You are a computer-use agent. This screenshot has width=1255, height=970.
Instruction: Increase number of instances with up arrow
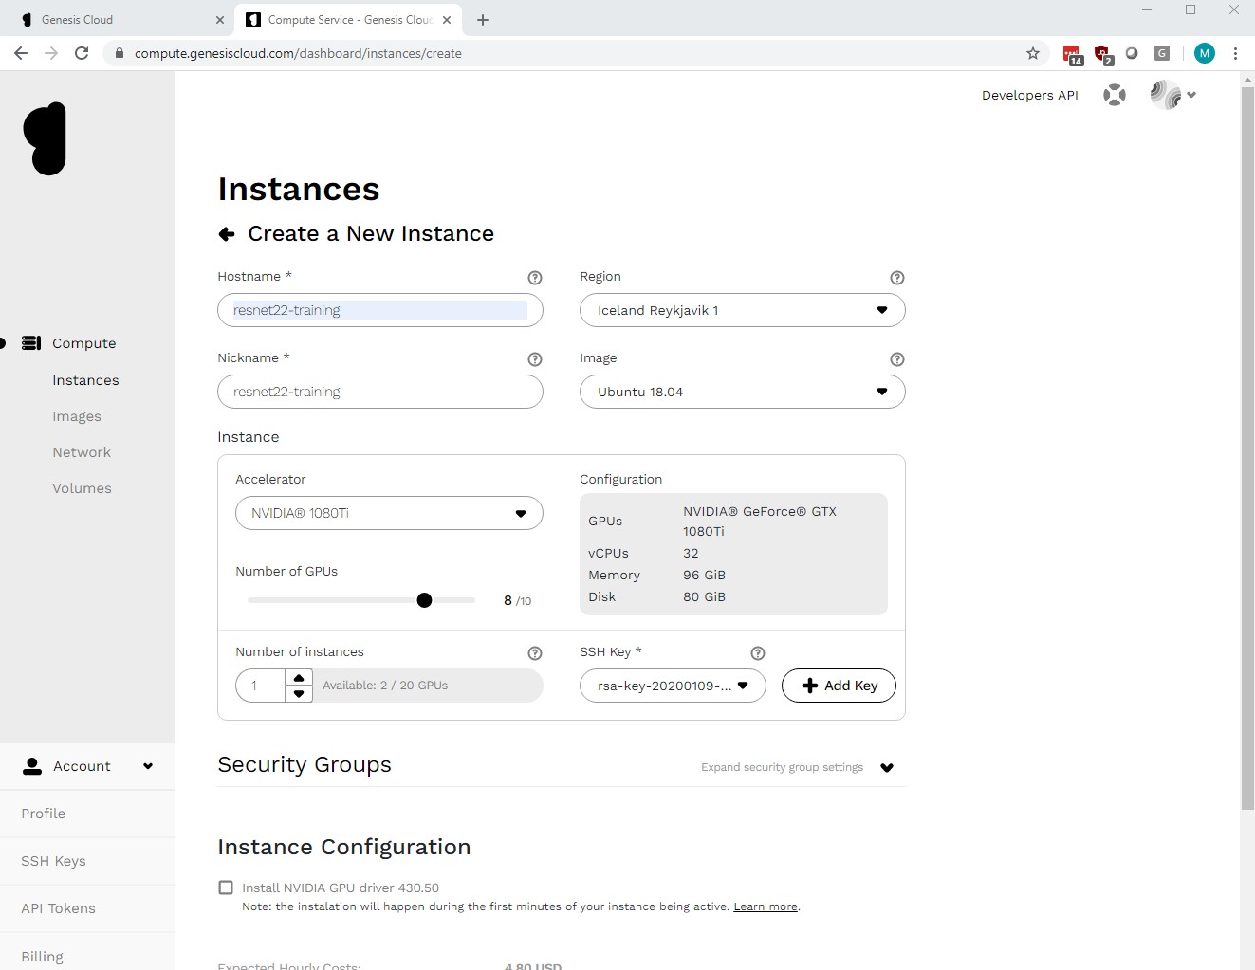point(299,678)
